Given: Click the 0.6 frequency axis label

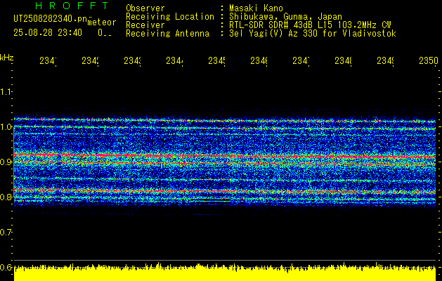Looking at the screenshot, I should (x=6, y=267).
